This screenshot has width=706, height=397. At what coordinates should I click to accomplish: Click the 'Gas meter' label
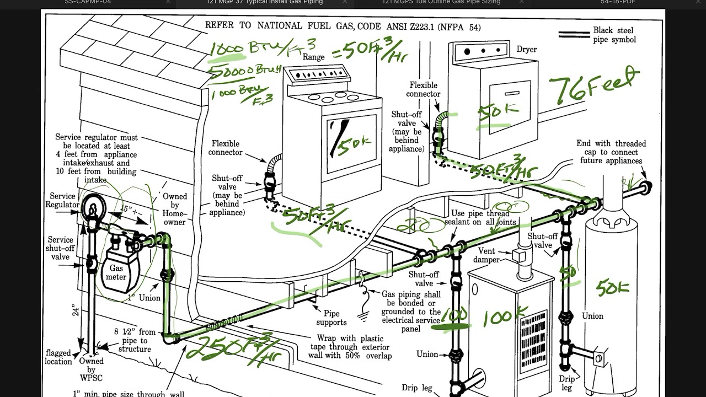click(116, 272)
